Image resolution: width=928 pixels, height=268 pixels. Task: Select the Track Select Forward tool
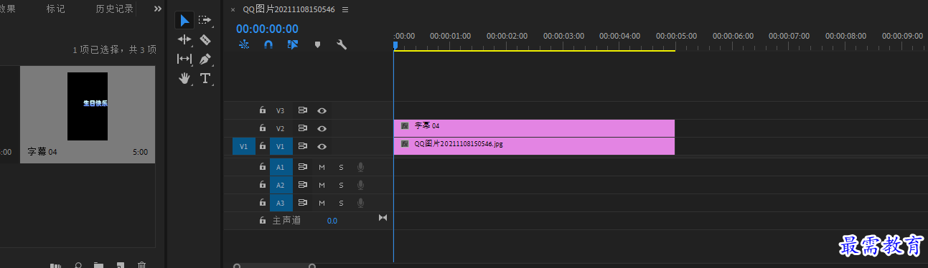click(x=205, y=20)
